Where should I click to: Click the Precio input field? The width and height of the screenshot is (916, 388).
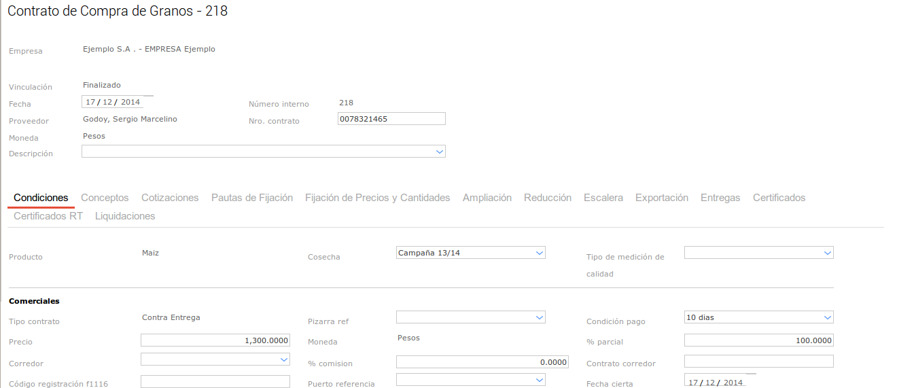[x=215, y=340]
